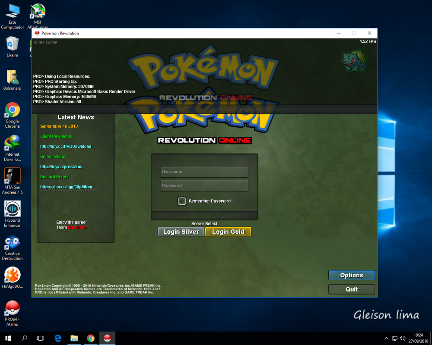Select the Login Silver server
Screen dimensions: 432x345
point(181,232)
